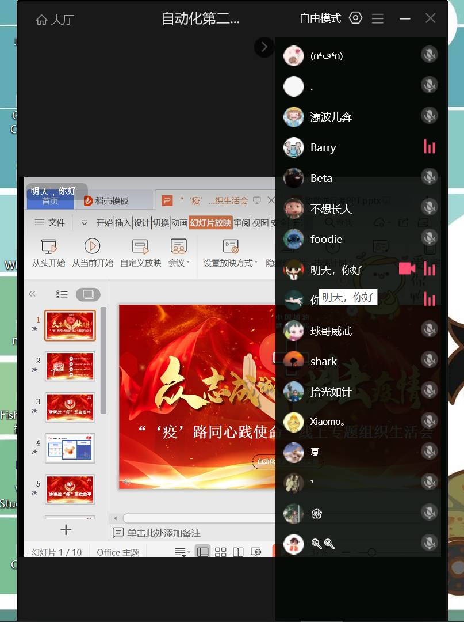Select the 幻灯片放映 ribbon tab

(x=210, y=223)
